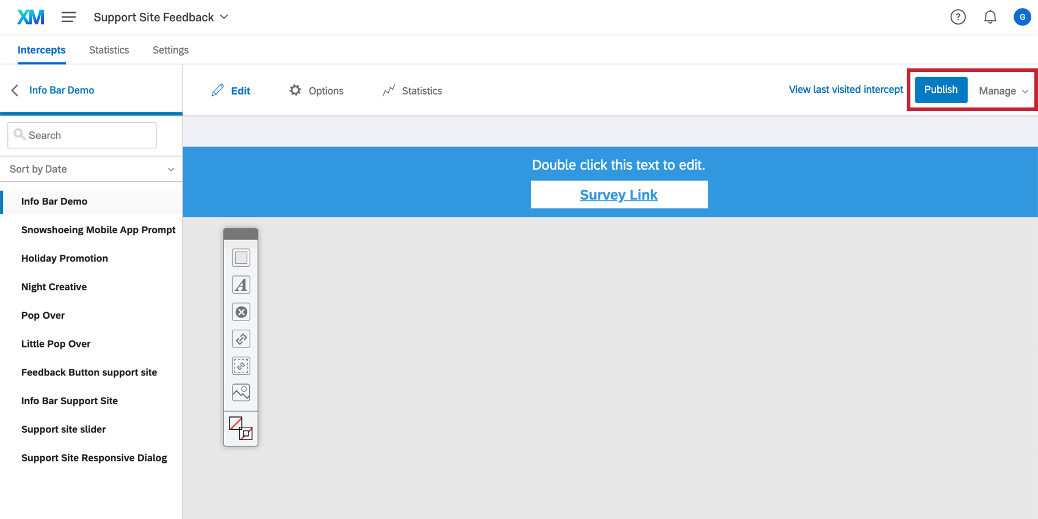Screen dimensions: 1038x519
Task: Click the search magnifier icon
Action: (20, 134)
